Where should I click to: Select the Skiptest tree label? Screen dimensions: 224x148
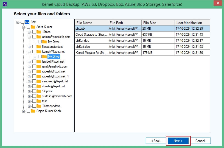[47, 91]
